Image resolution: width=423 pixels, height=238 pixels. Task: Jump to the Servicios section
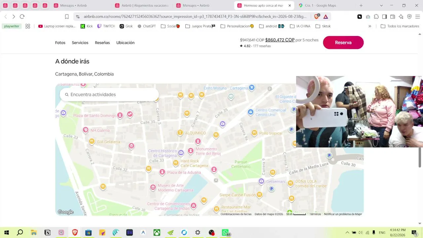[x=80, y=43]
